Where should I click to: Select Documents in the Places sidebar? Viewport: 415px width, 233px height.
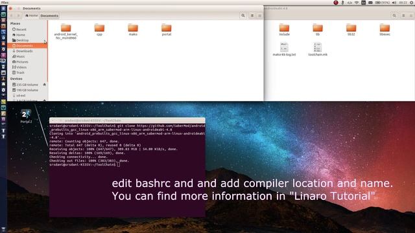tap(27, 45)
